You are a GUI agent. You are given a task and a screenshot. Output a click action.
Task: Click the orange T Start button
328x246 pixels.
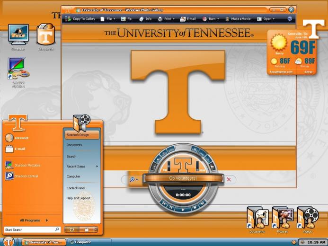pyautogui.click(x=9, y=242)
